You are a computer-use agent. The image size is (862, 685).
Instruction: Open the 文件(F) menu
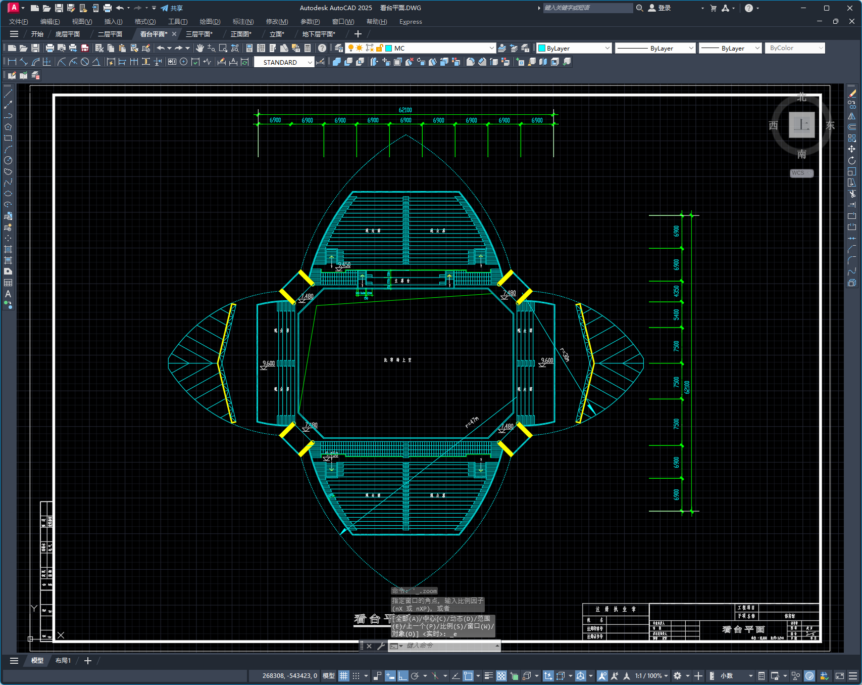[x=19, y=22]
